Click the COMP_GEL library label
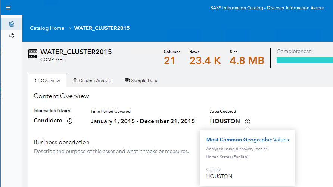 (53, 59)
